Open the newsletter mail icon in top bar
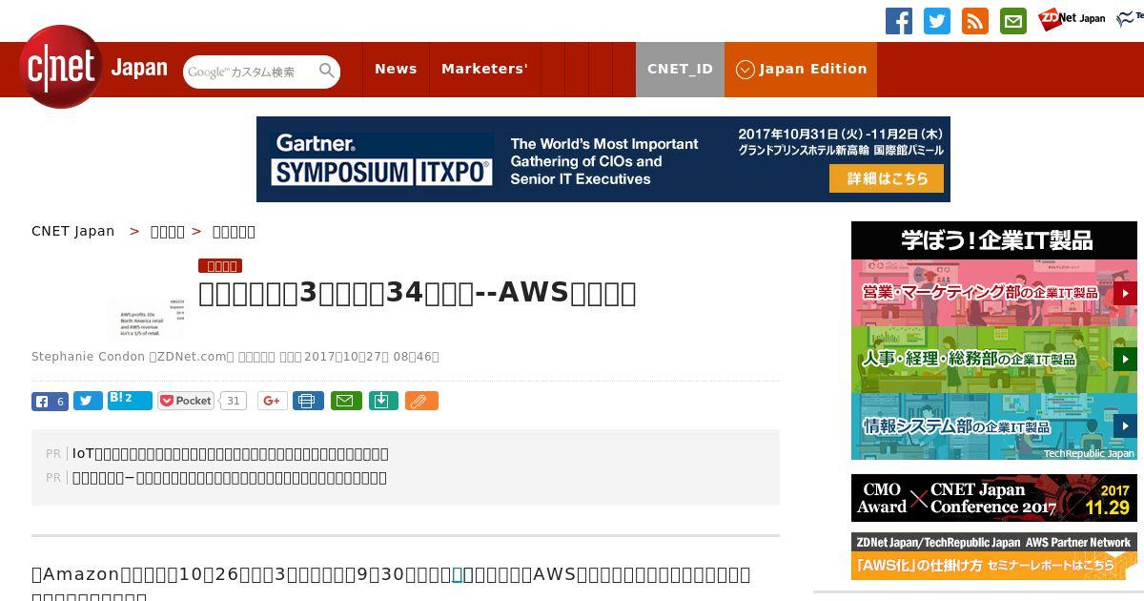 (1013, 21)
